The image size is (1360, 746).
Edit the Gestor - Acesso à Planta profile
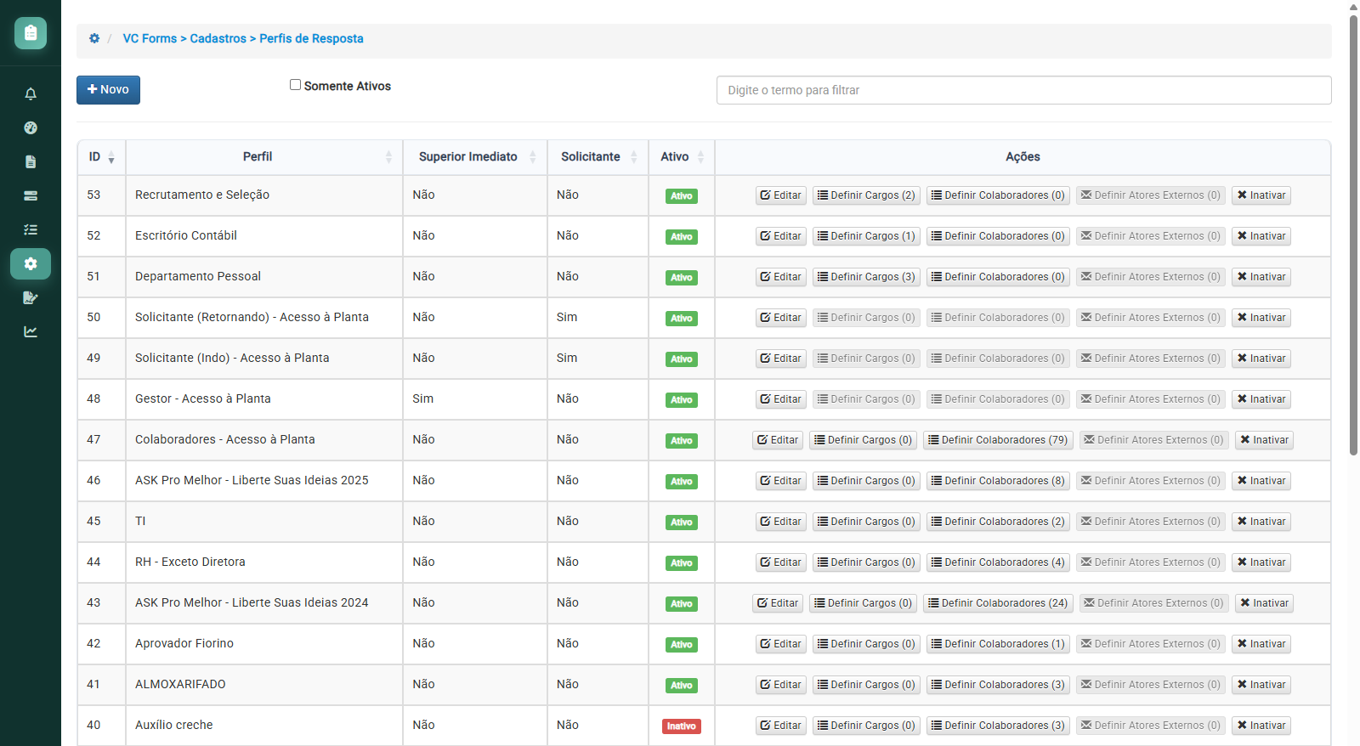(x=780, y=399)
